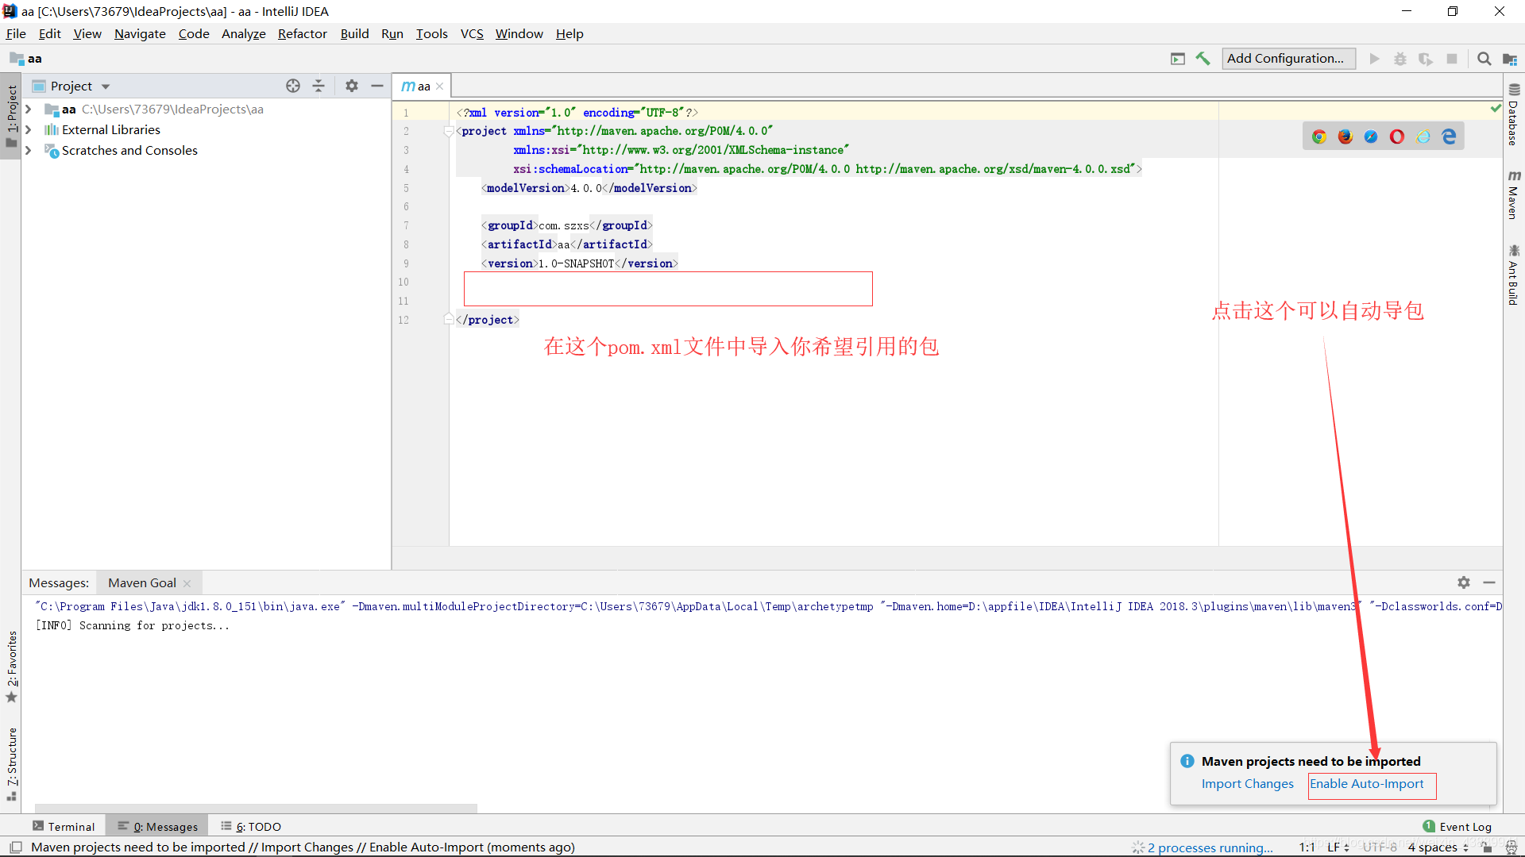Click the Import Changes link
This screenshot has width=1525, height=857.
(1247, 784)
